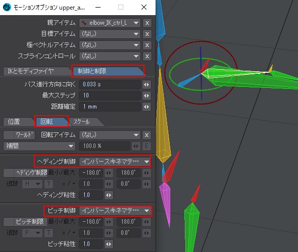Image resolution: width=298 pixels, height=252 pixels.
Task: Open the 極ベクトルアイテム dropdown
Action: point(110,45)
